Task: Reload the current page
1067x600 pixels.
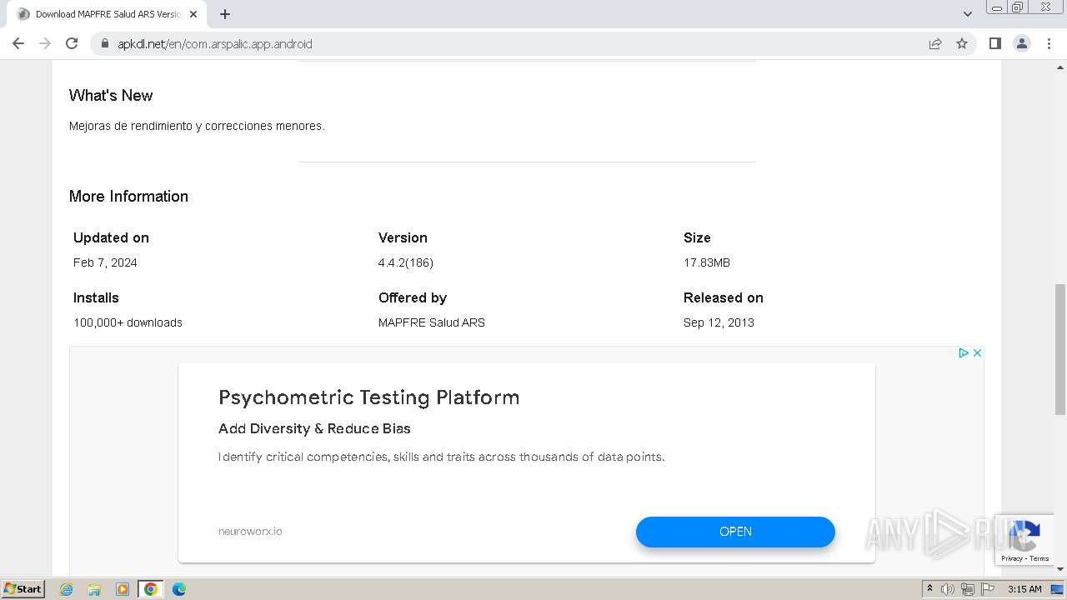Action: (72, 43)
